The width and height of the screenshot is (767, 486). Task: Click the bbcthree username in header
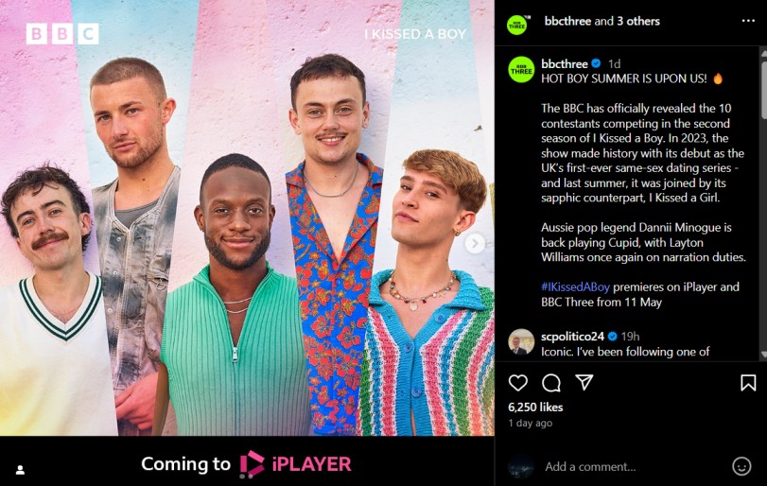coord(567,21)
